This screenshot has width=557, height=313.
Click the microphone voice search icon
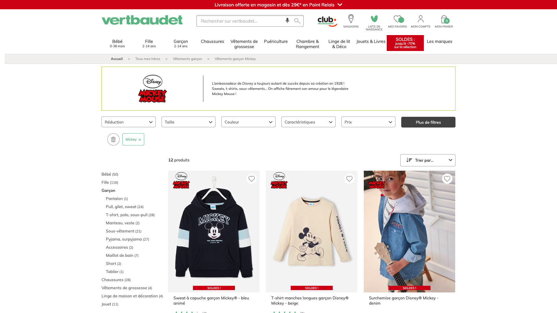point(287,21)
